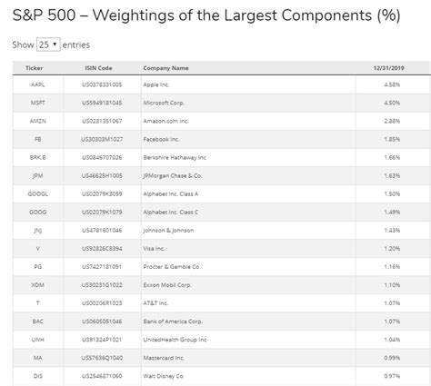Screen dimensions: 431x386
Task: Click Microsoft Corp. company name
Action: point(164,103)
